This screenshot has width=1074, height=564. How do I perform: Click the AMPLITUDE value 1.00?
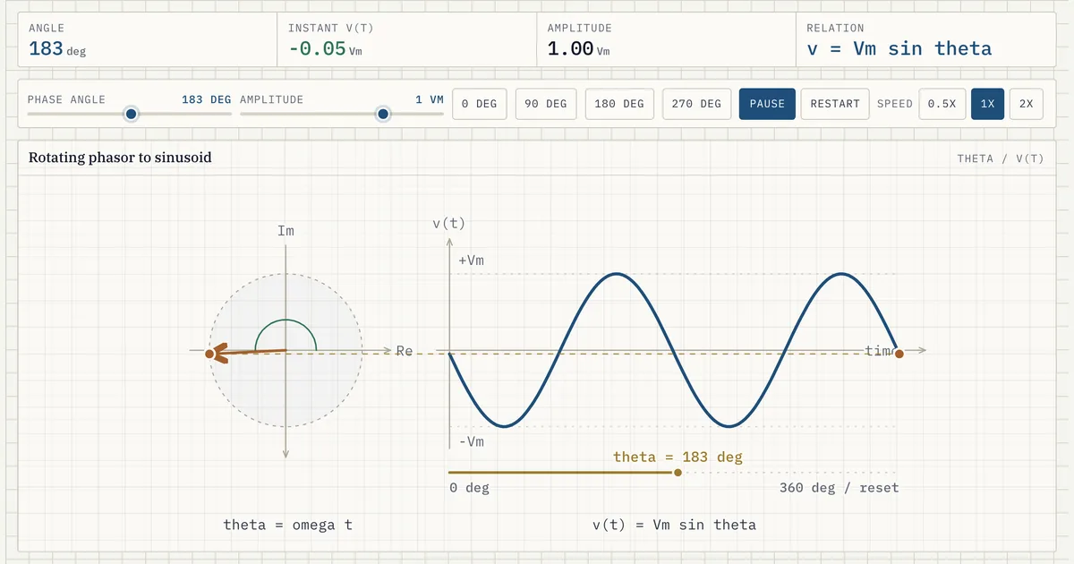[578, 48]
